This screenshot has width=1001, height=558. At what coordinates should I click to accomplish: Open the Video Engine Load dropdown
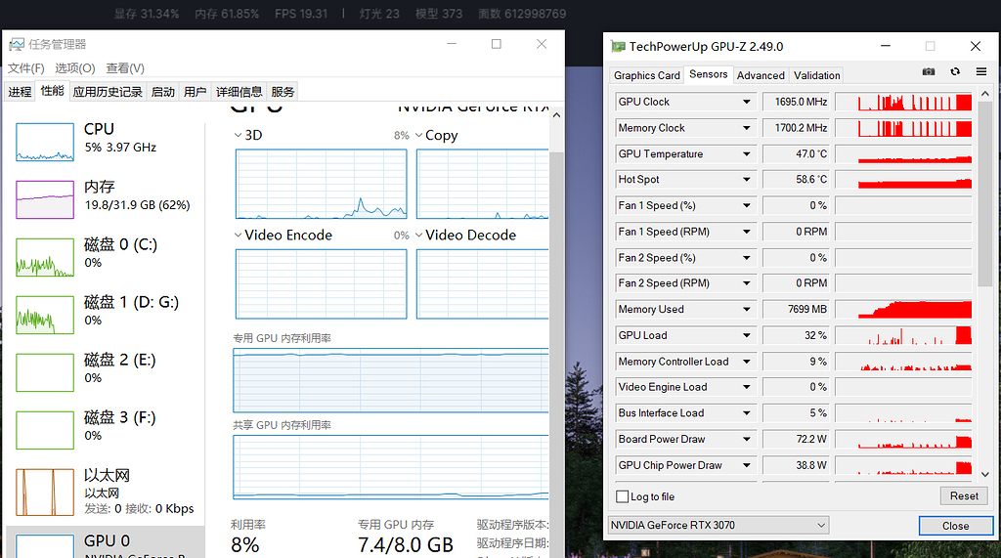pos(746,387)
